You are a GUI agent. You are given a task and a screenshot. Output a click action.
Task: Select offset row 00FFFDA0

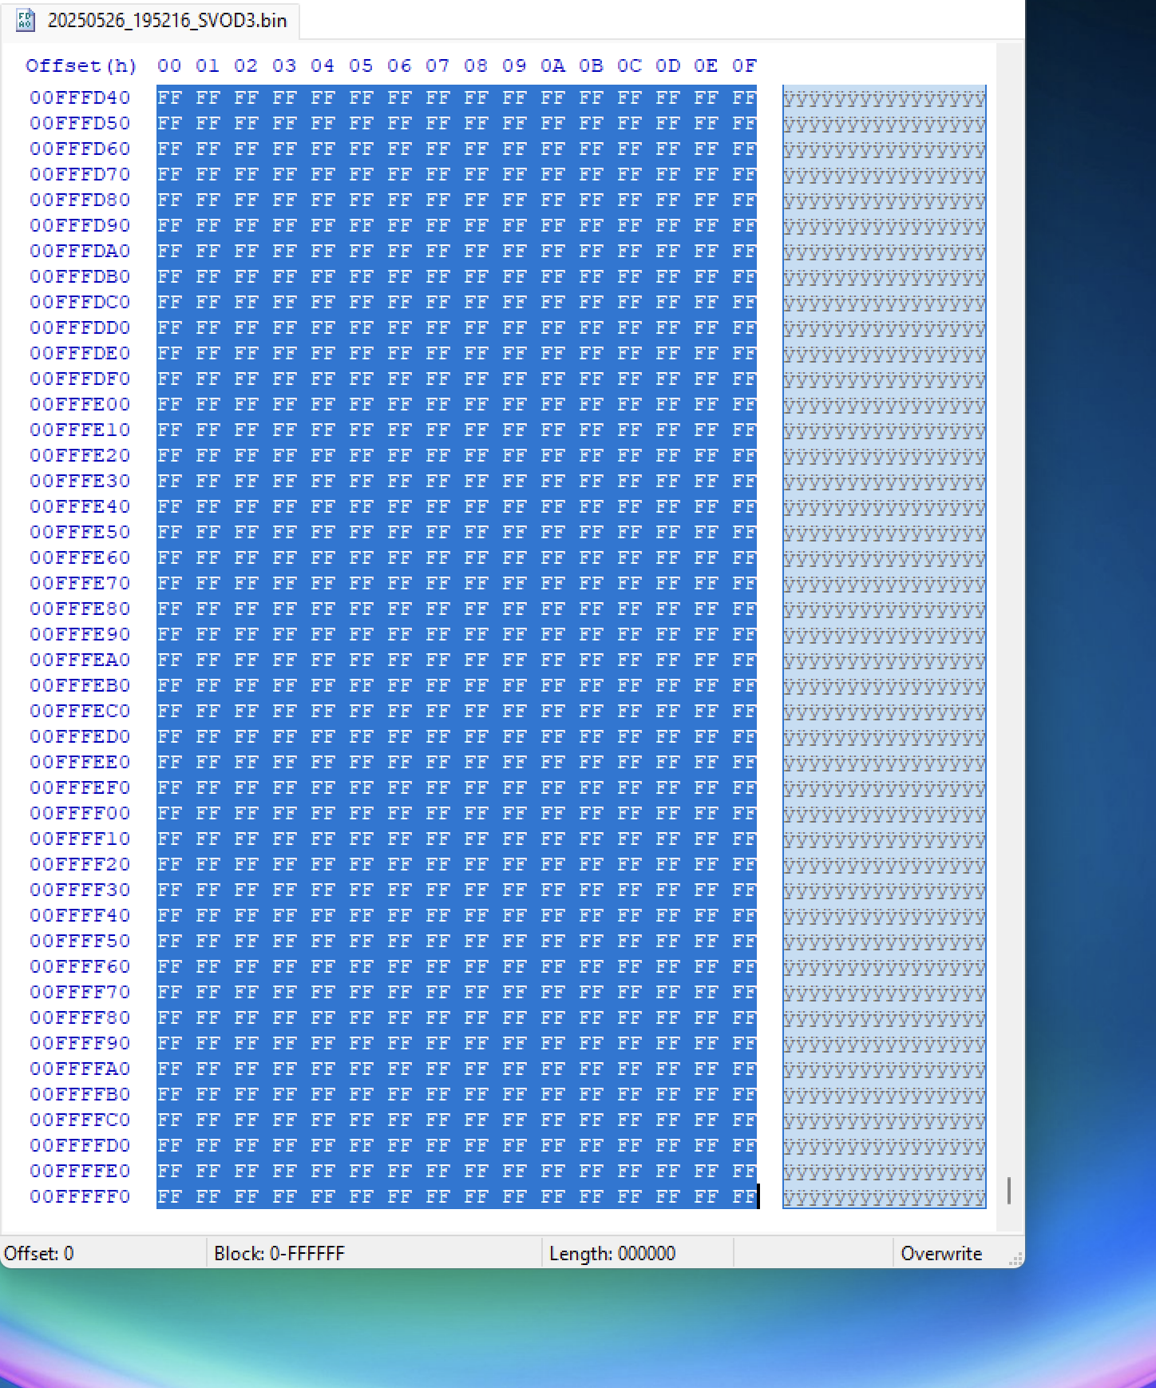[x=80, y=251]
